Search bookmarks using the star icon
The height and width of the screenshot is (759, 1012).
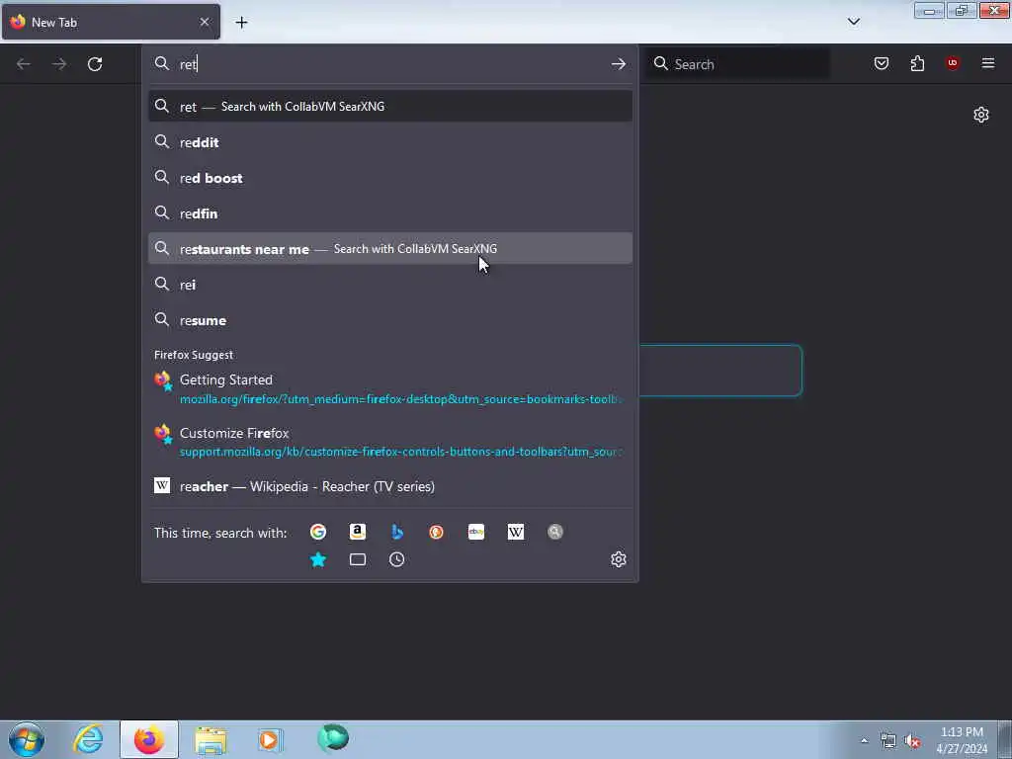[318, 559]
